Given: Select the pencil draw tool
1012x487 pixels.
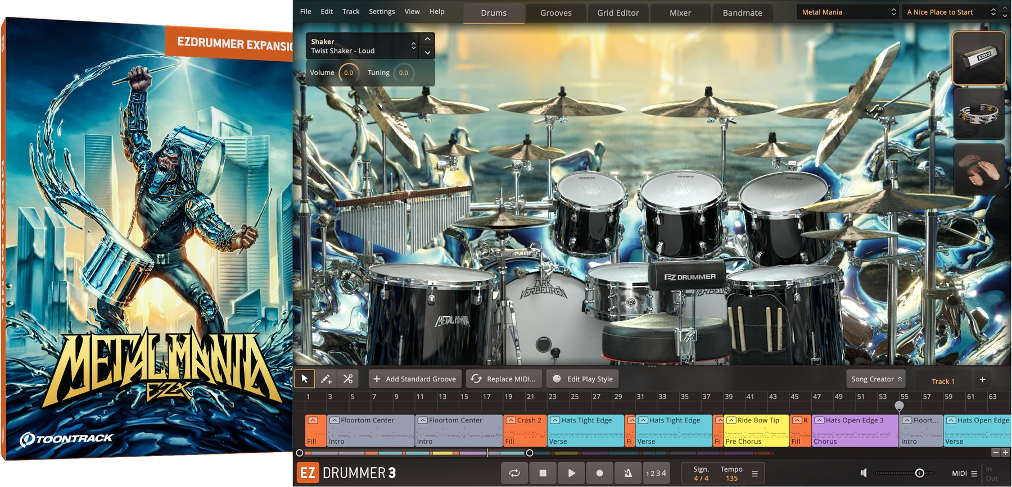Looking at the screenshot, I should pos(326,379).
